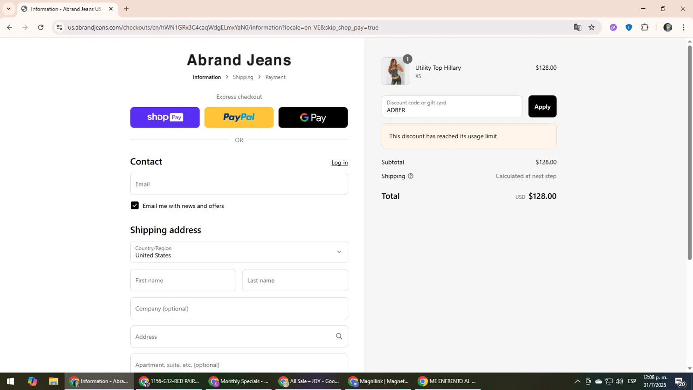
Task: Click the USD $128.00 total amount
Action: point(536,196)
